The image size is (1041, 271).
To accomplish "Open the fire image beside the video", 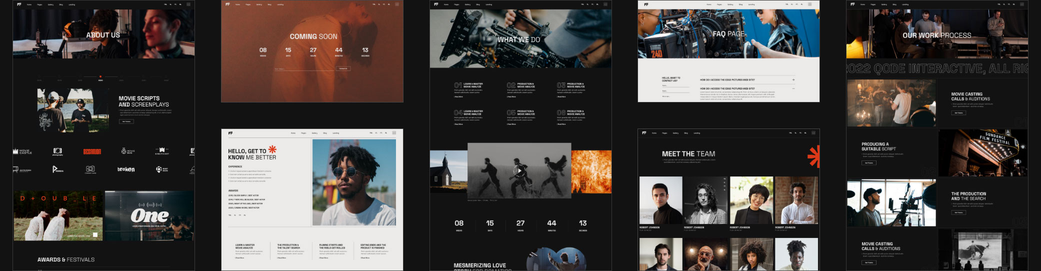I will 591,171.
